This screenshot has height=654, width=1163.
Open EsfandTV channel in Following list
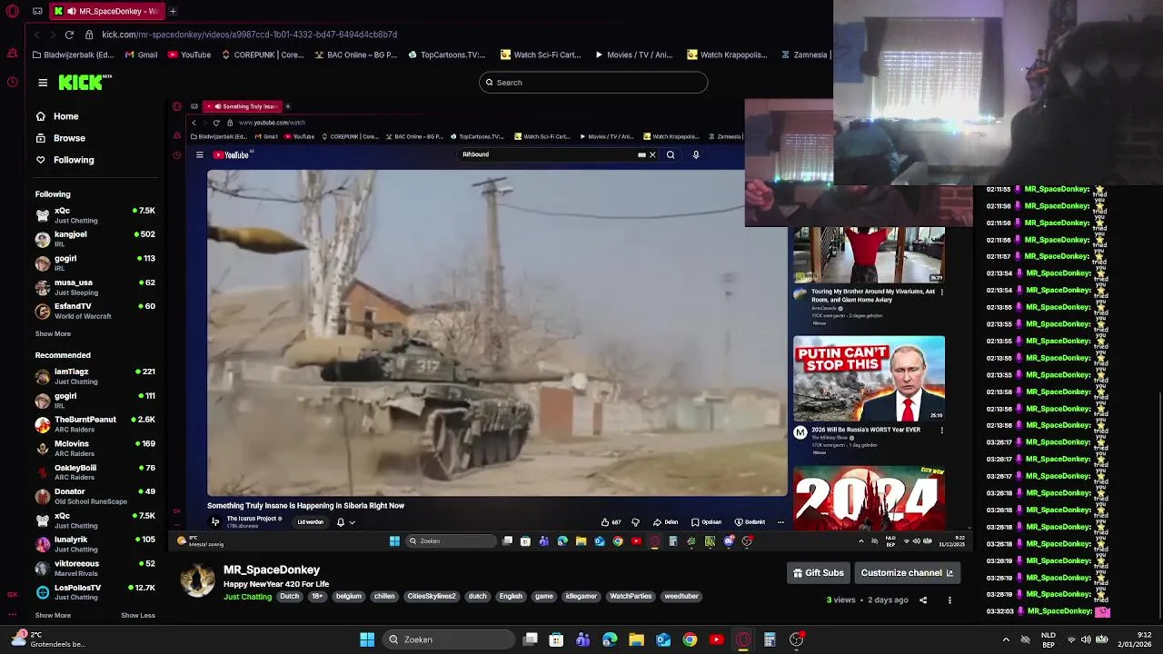click(95, 311)
